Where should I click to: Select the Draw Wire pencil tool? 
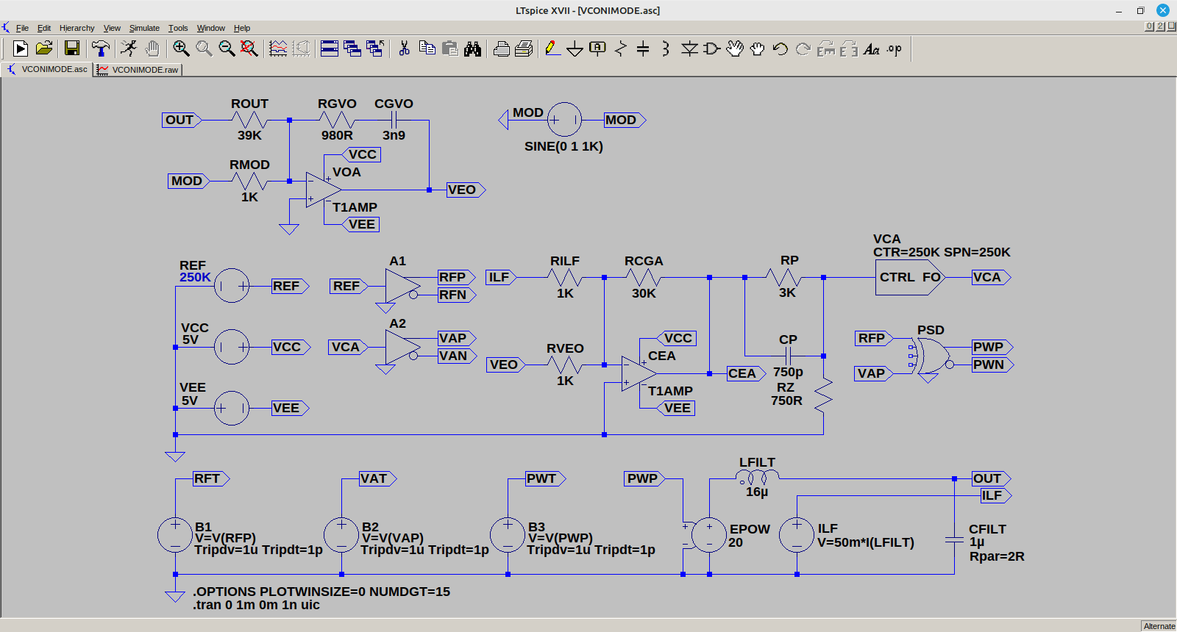552,49
